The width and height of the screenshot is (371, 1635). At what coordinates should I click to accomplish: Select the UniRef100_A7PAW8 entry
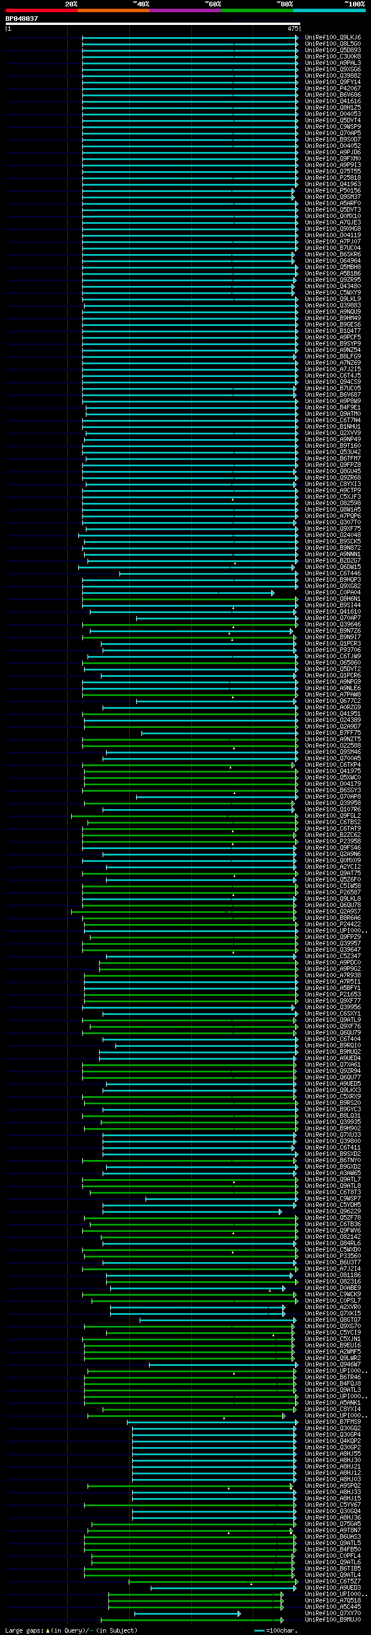(333, 694)
